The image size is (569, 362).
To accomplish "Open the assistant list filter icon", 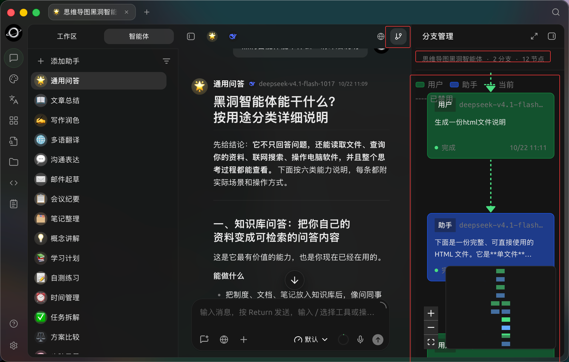I will point(166,61).
